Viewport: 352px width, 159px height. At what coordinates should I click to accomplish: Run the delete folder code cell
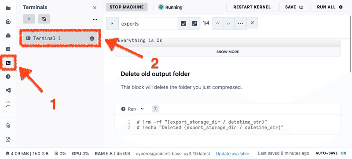[x=129, y=109]
